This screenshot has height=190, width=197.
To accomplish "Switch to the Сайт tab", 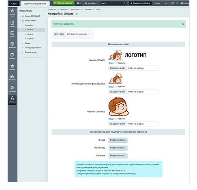I will 14,4.
